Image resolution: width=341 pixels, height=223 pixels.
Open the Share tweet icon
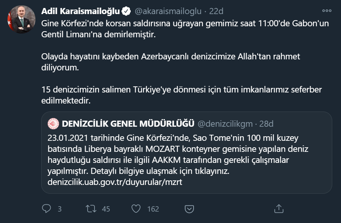click(x=279, y=209)
